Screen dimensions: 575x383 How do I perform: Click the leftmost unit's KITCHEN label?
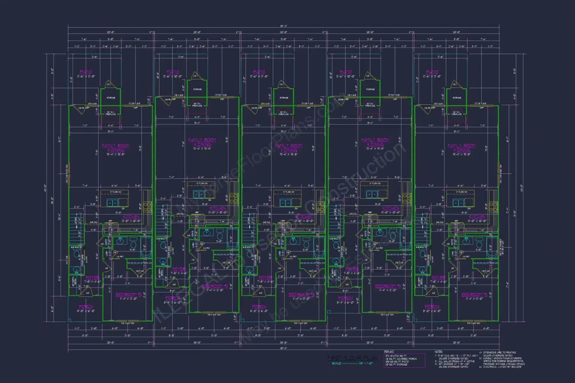click(131, 217)
